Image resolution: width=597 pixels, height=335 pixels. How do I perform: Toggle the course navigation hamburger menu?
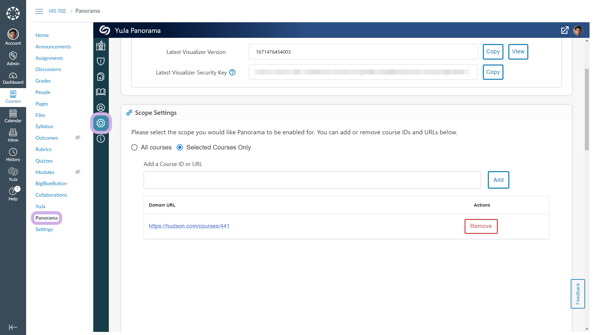click(x=39, y=11)
